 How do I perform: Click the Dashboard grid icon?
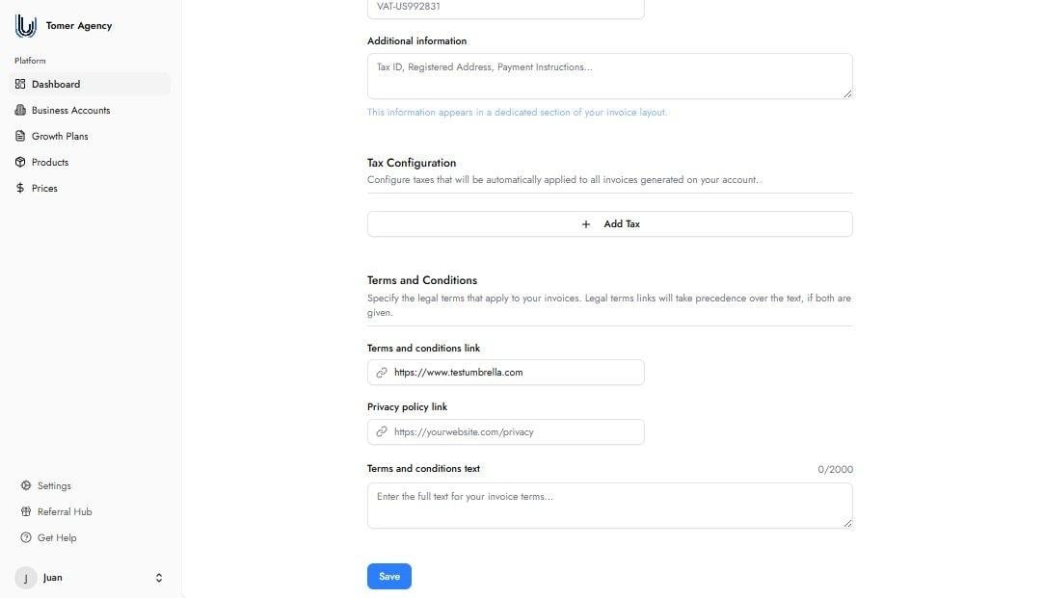pyautogui.click(x=20, y=85)
